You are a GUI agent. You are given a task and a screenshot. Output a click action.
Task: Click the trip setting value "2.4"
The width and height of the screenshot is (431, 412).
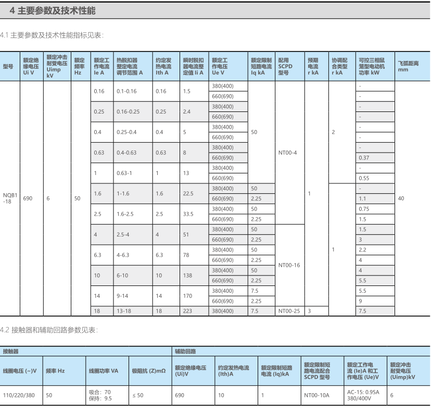[x=187, y=111]
